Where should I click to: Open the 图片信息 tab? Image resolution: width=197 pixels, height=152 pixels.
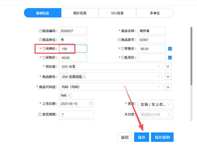click(80, 13)
